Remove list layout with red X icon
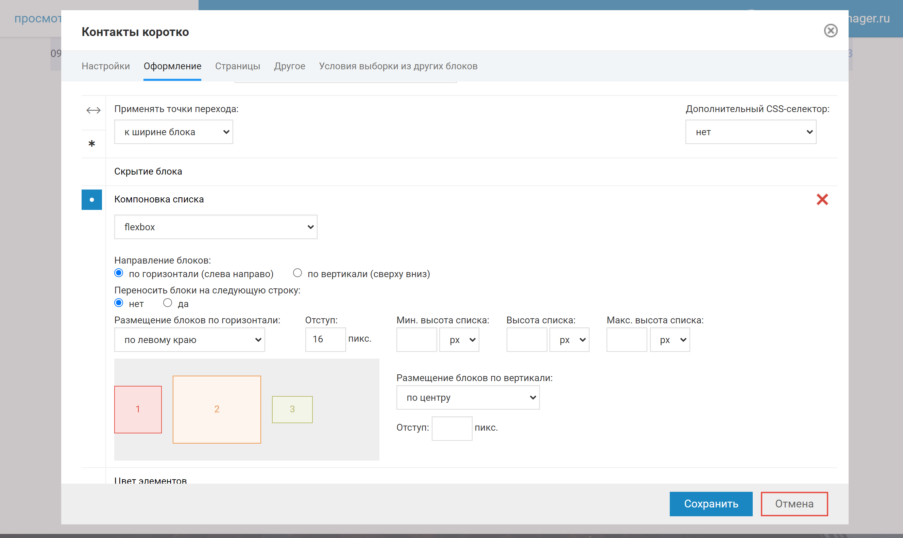The image size is (903, 538). point(822,199)
